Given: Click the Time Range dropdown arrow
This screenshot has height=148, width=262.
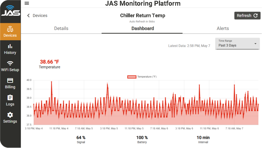Looking at the screenshot, I should tap(255, 44).
